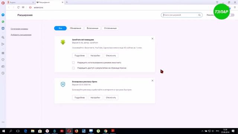238x134 pixels.
Task: Open File Explorer from taskbar
Action: (x=33, y=131)
